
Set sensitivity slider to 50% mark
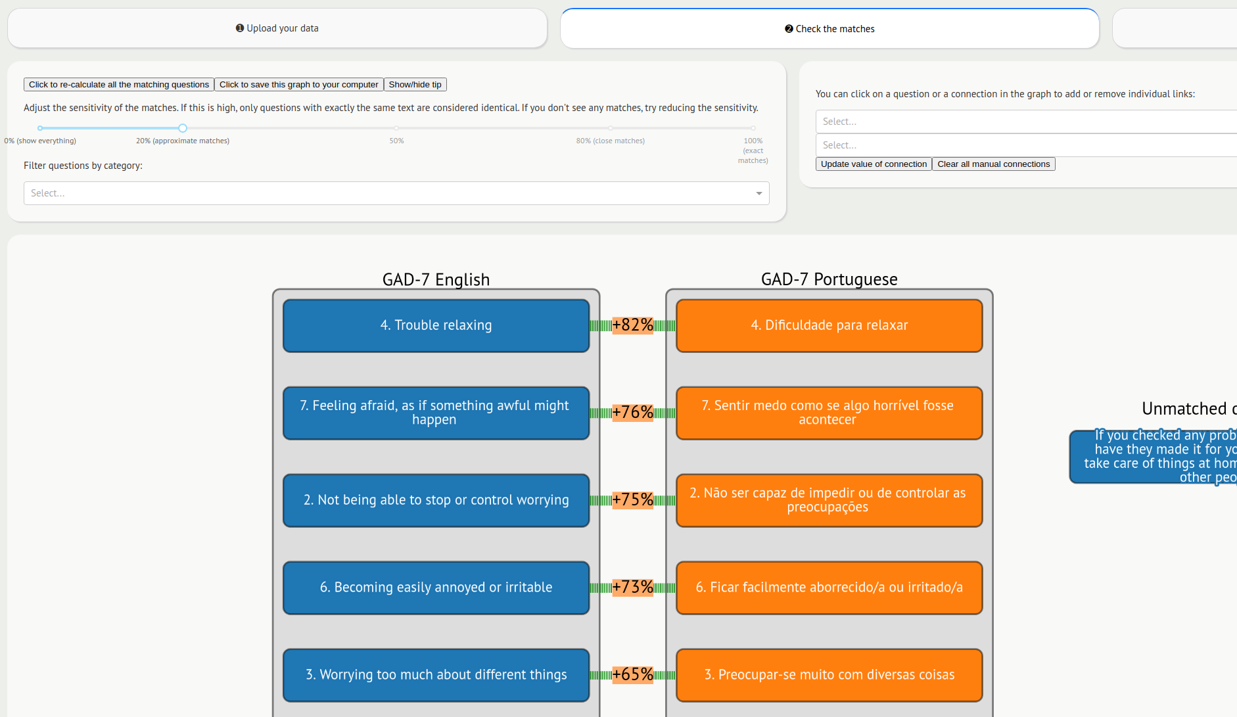(396, 128)
